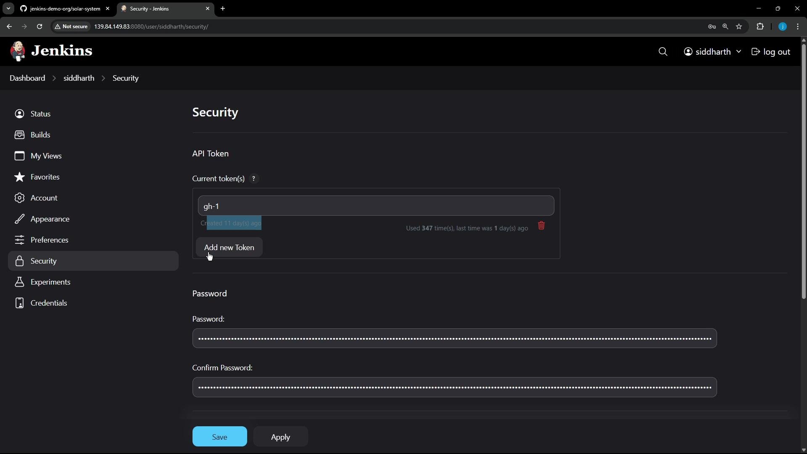
Task: Open the Account settings entry
Action: click(x=93, y=198)
